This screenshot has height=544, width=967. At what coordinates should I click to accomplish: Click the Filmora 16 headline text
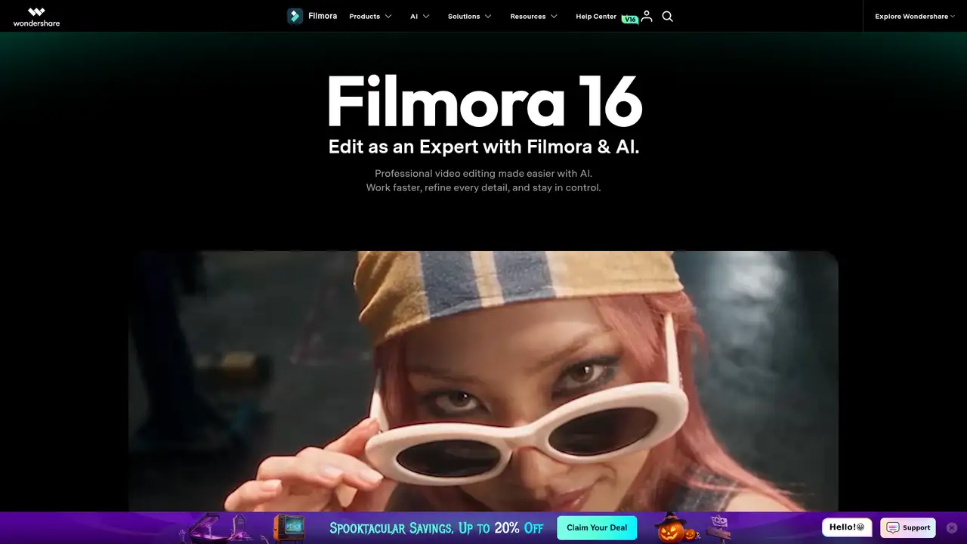tap(484, 100)
